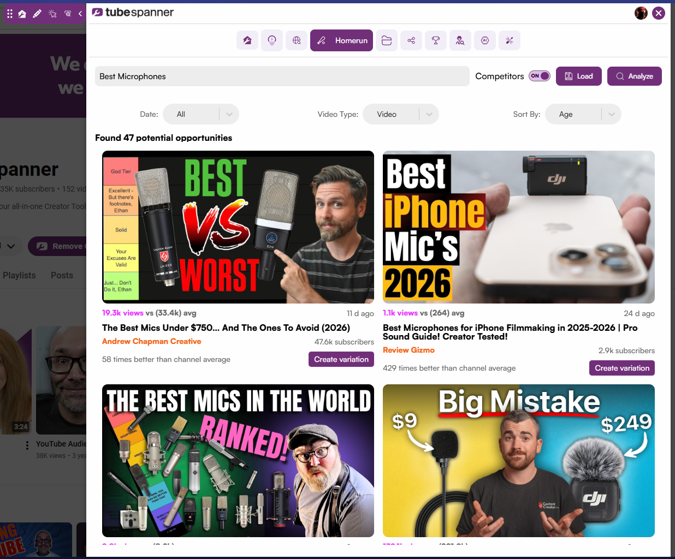Image resolution: width=675 pixels, height=559 pixels.
Task: Open Review Gizmo channel link
Action: click(x=408, y=350)
